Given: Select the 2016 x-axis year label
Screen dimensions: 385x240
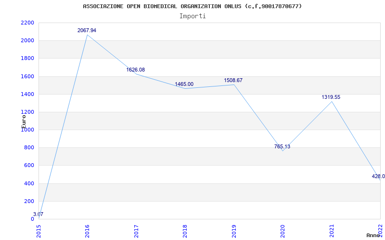Looking at the screenshot, I should 88,231.
